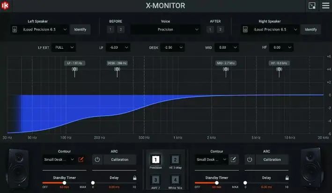Click the LF - 120 Hz EQ handle
Viewport: 332px width, 193px height.
[74, 69]
